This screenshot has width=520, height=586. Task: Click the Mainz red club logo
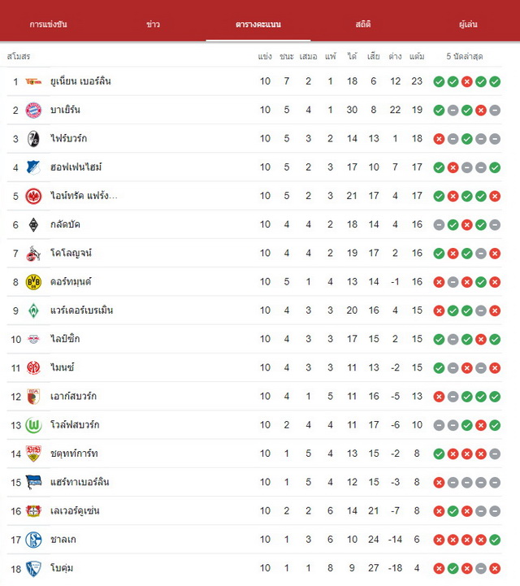pos(33,367)
